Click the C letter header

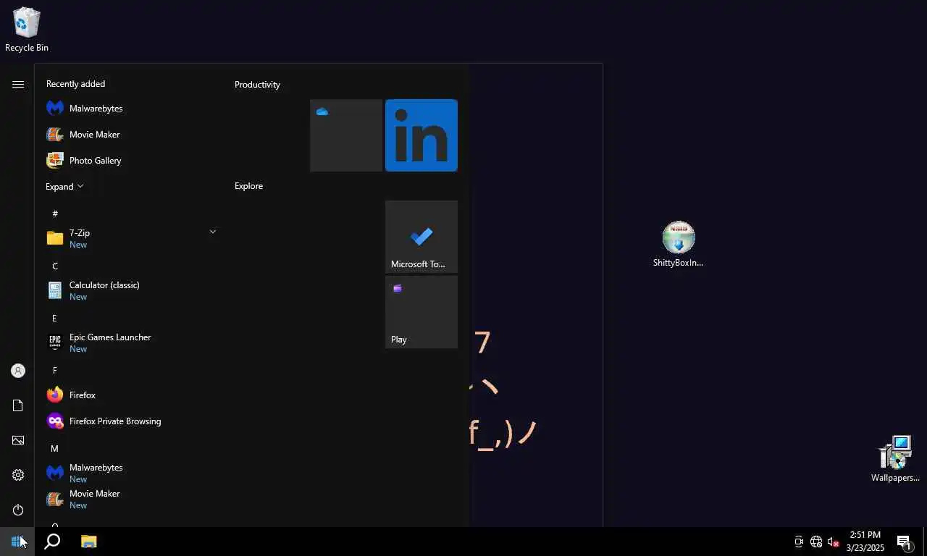point(55,266)
